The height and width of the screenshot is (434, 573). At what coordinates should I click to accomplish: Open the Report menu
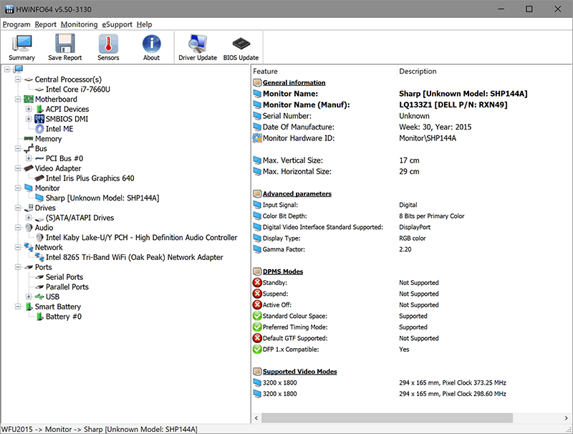pyautogui.click(x=46, y=24)
